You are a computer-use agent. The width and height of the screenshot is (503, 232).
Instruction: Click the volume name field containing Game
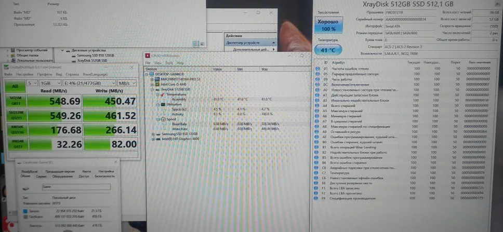tap(76, 187)
